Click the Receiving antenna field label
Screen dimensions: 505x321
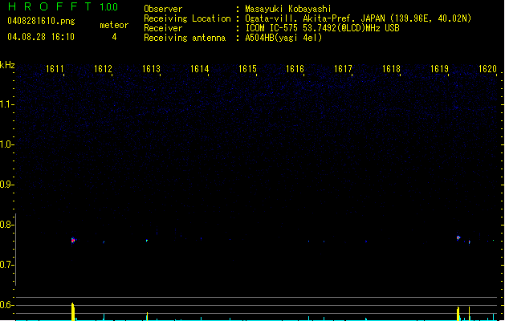[185, 38]
